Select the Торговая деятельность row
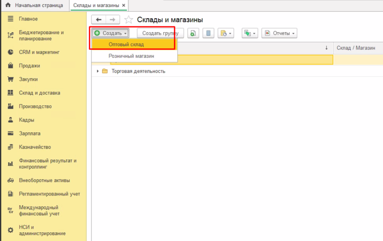This screenshot has width=383, height=241. tap(138, 71)
